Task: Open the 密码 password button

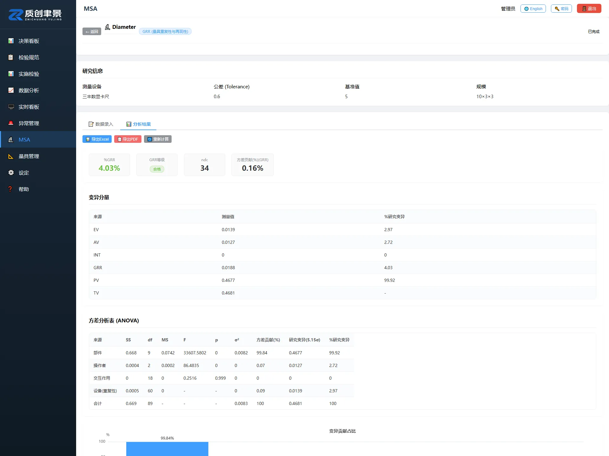Action: pyautogui.click(x=561, y=9)
